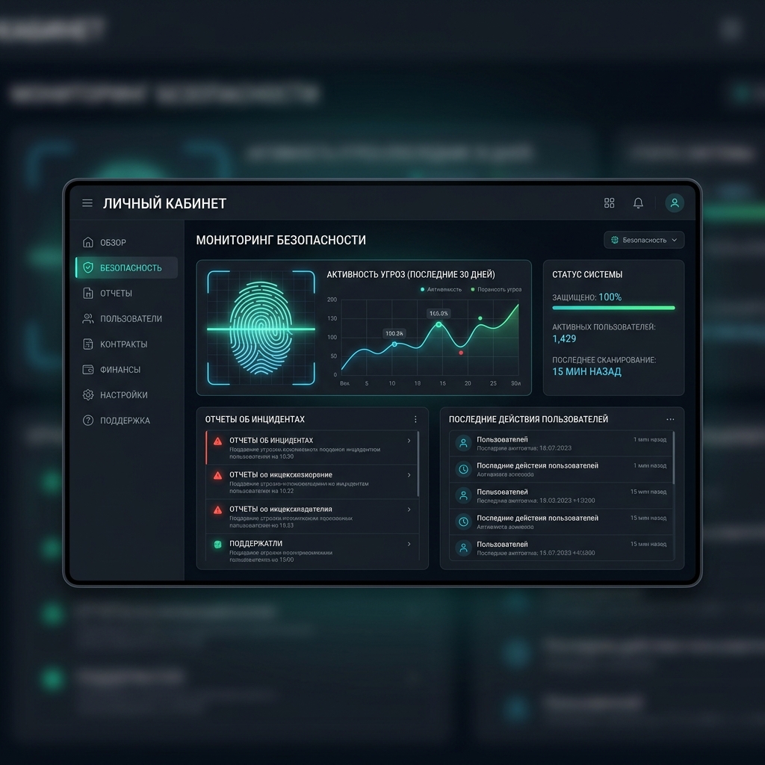Click the contract icon beside КОНТРАКТЫ
The image size is (765, 765).
tap(88, 344)
